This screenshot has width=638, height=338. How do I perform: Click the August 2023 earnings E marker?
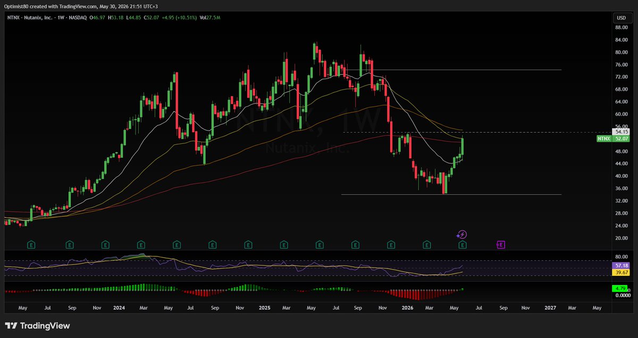(x=70, y=245)
